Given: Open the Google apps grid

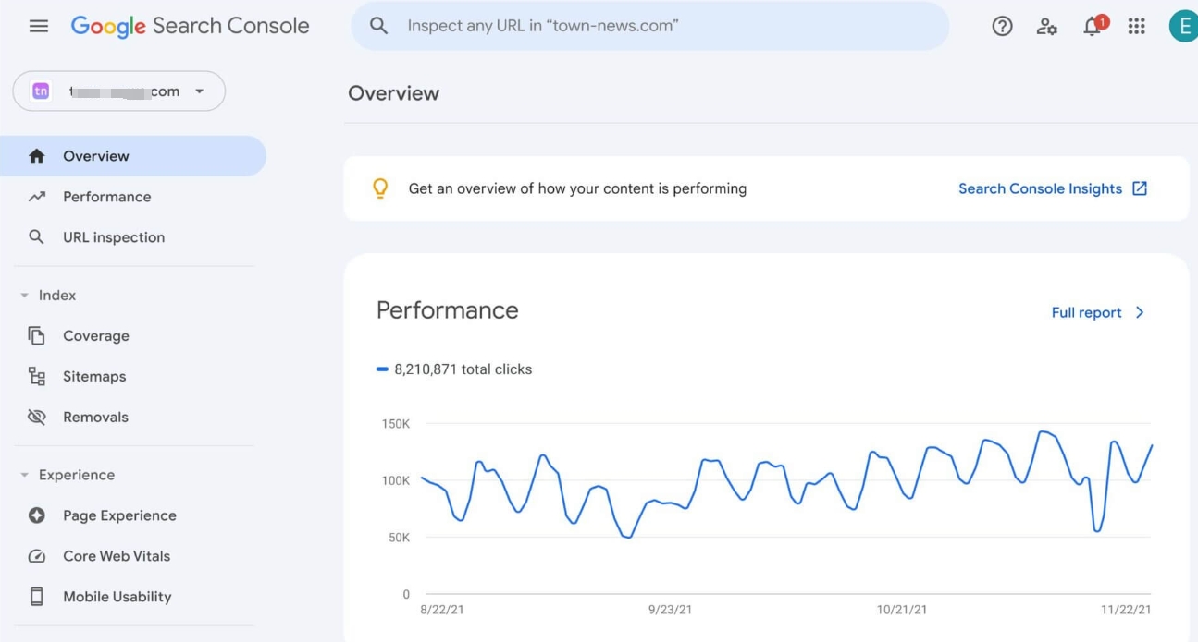Looking at the screenshot, I should point(1137,26).
